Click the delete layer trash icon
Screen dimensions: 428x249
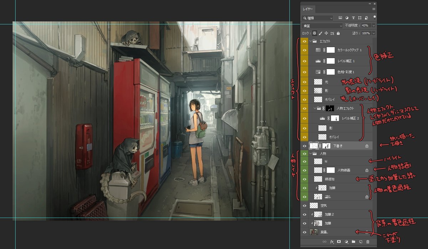[368, 242]
